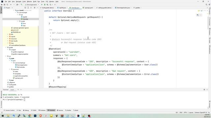Collapse the gradle folder node
Screen dimensions: 211x118
6,48
